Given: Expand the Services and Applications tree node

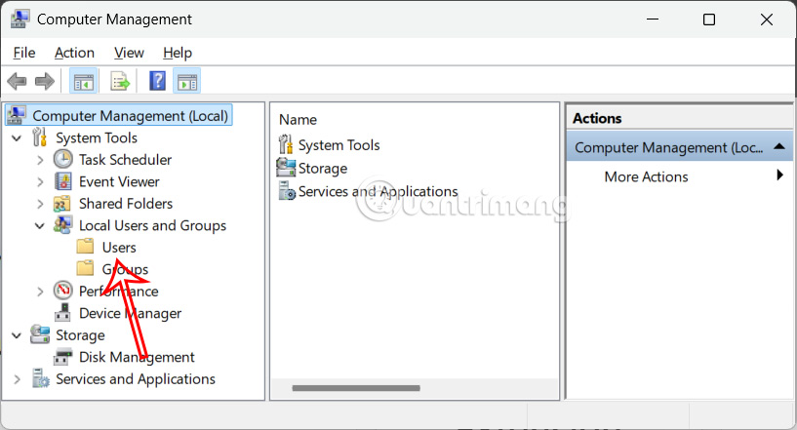Looking at the screenshot, I should [17, 379].
